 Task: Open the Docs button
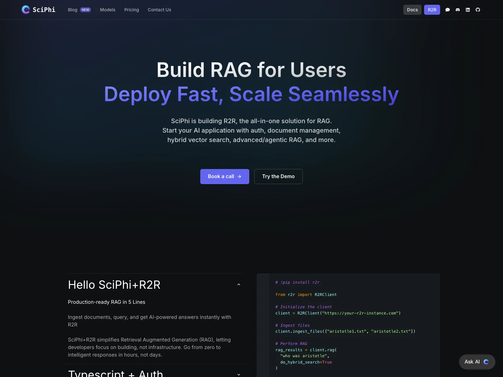(x=412, y=10)
